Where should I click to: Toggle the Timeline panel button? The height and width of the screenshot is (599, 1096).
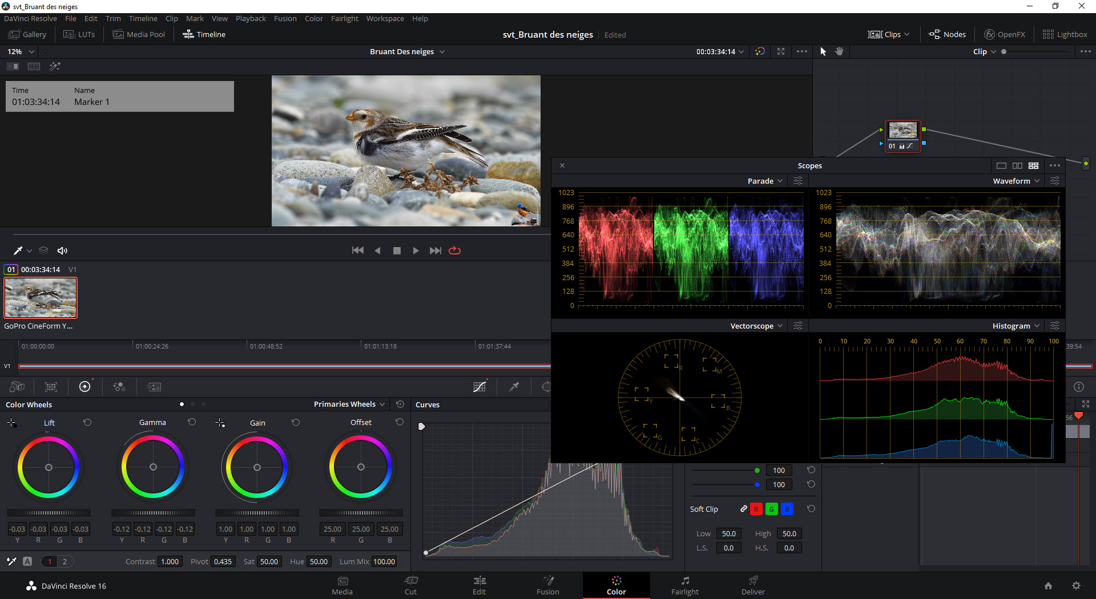pos(204,34)
